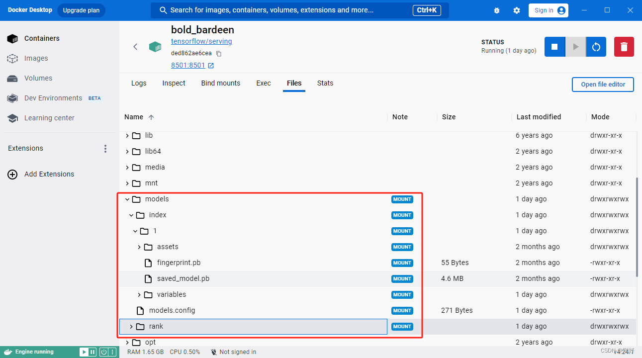This screenshot has width=642, height=358.
Task: Expand the lib64 folder
Action: point(127,152)
